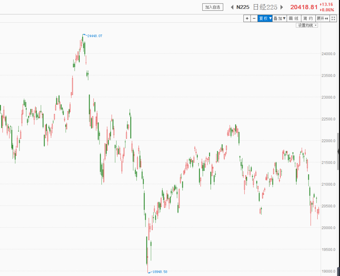Click the 21500.0 axis label
The width and height of the screenshot is (340, 276).
coord(328,162)
